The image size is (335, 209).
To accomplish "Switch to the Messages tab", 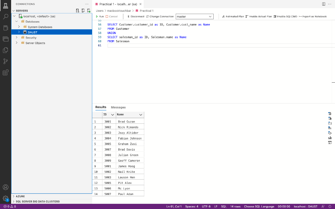I will pyautogui.click(x=118, y=107).
